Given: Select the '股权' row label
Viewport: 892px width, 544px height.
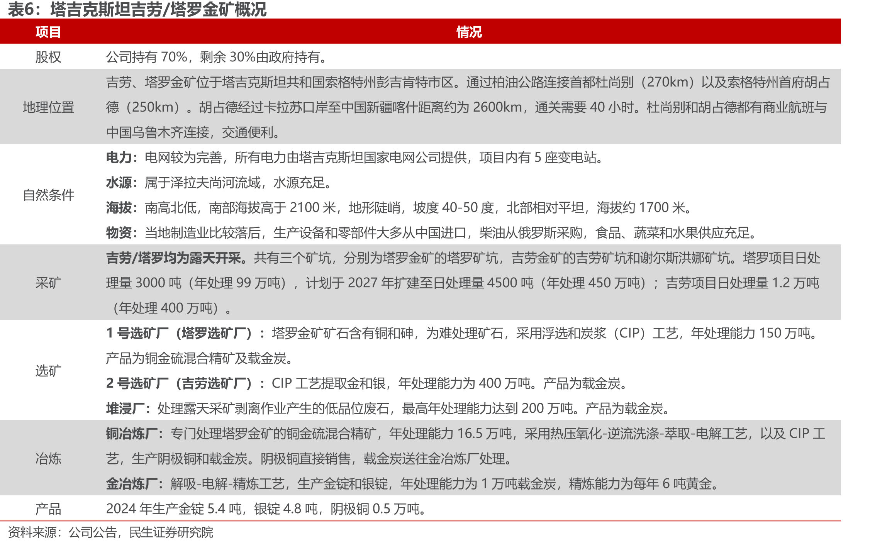Looking at the screenshot, I should [48, 57].
